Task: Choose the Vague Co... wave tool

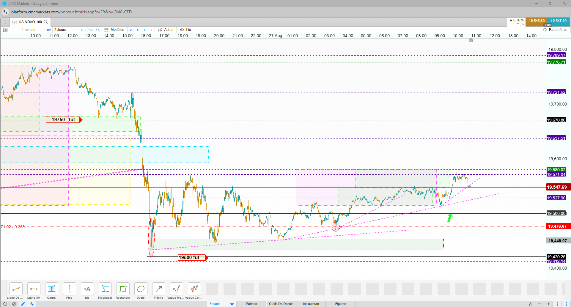Action: click(194, 289)
